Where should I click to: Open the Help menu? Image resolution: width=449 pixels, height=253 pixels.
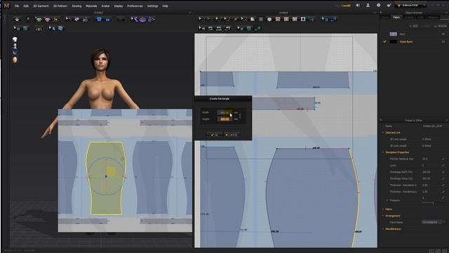166,6
